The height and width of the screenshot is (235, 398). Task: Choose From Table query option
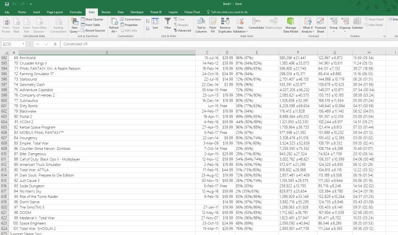tap(90, 25)
